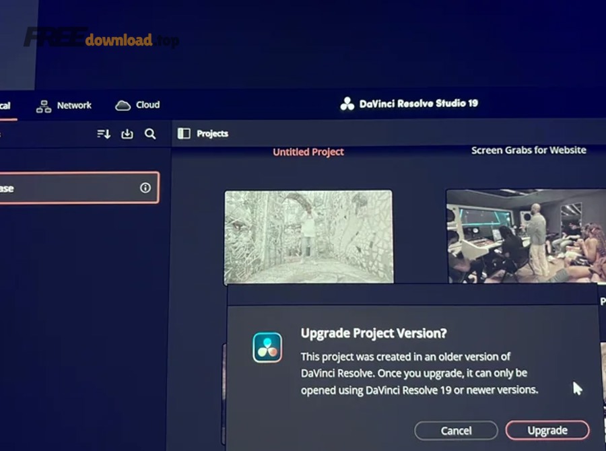Select the Screen Grabs for Website title
The height and width of the screenshot is (451, 606).
coord(529,150)
